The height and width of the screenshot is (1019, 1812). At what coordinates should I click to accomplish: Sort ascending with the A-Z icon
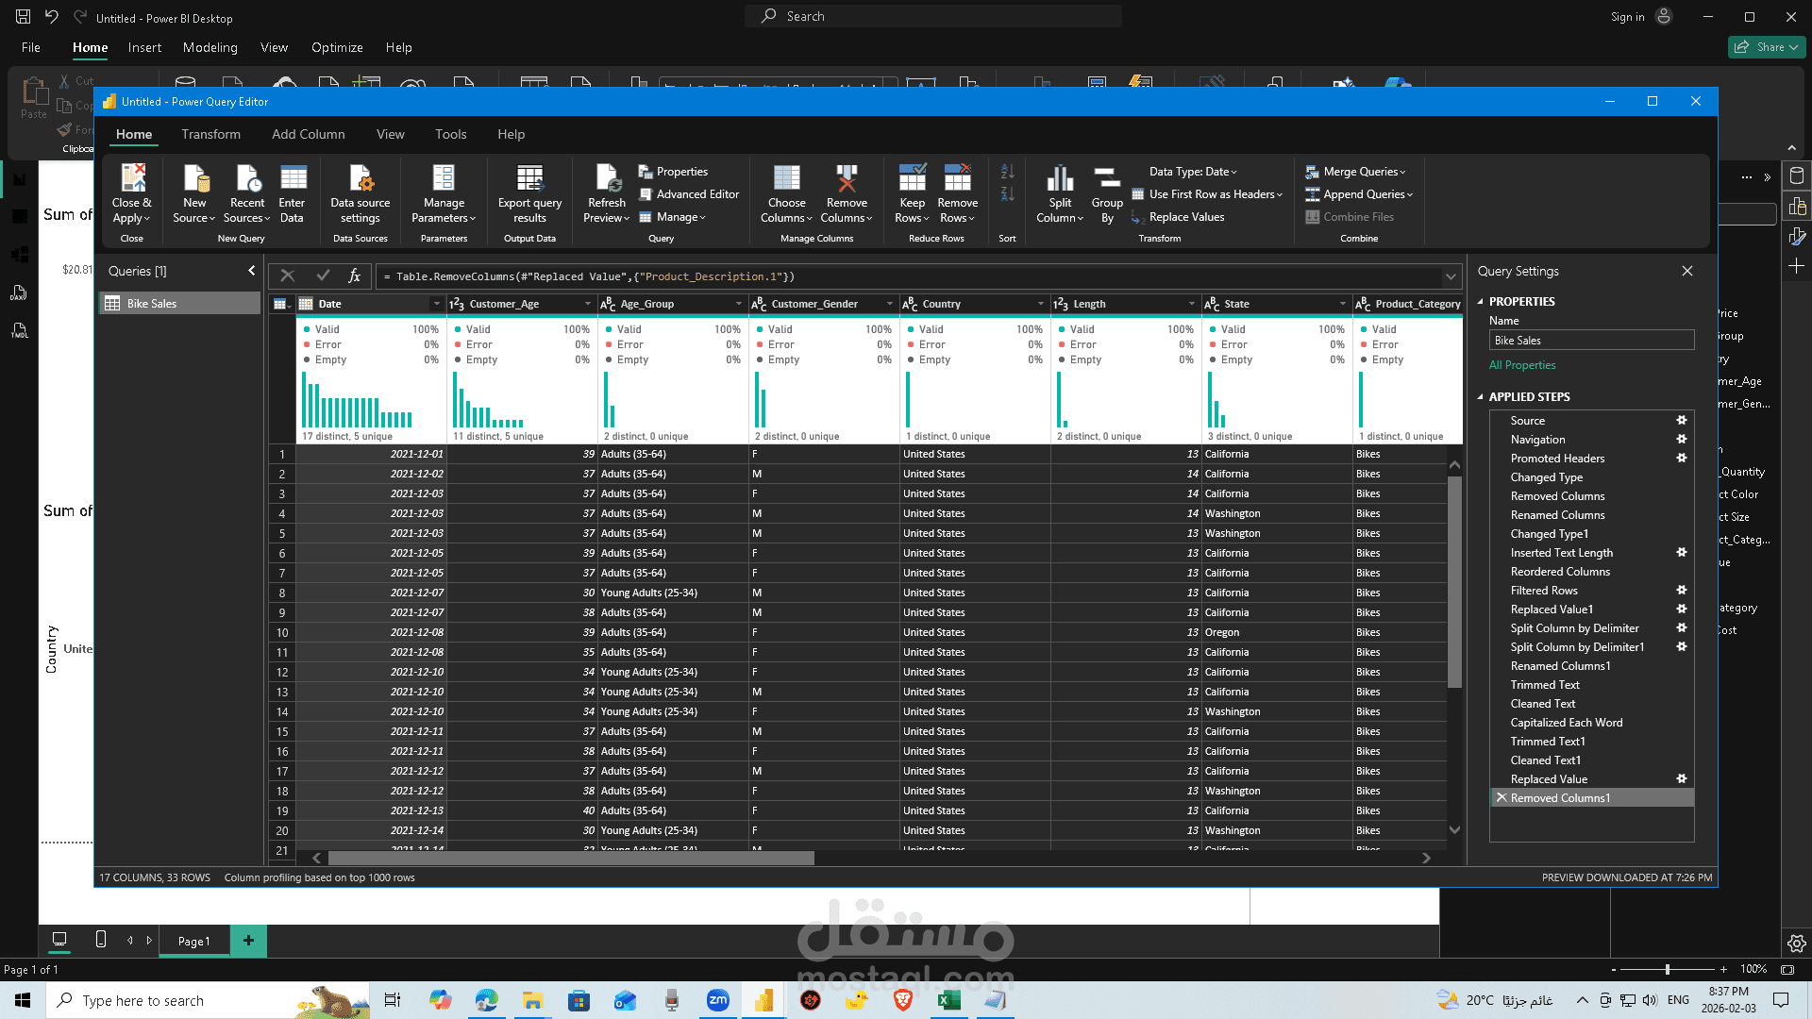pos(1007,172)
